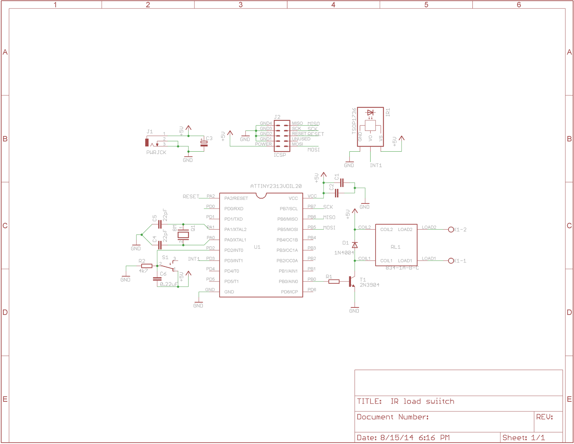Click the U1 designator inside the chip
This screenshot has height=444, width=574.
coord(257,247)
